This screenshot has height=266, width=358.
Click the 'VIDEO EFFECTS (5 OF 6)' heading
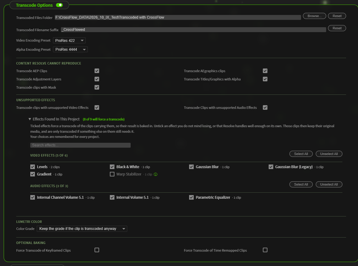pos(49,155)
